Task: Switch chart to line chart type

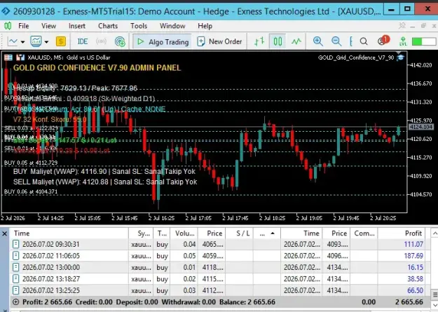Action: (x=296, y=41)
